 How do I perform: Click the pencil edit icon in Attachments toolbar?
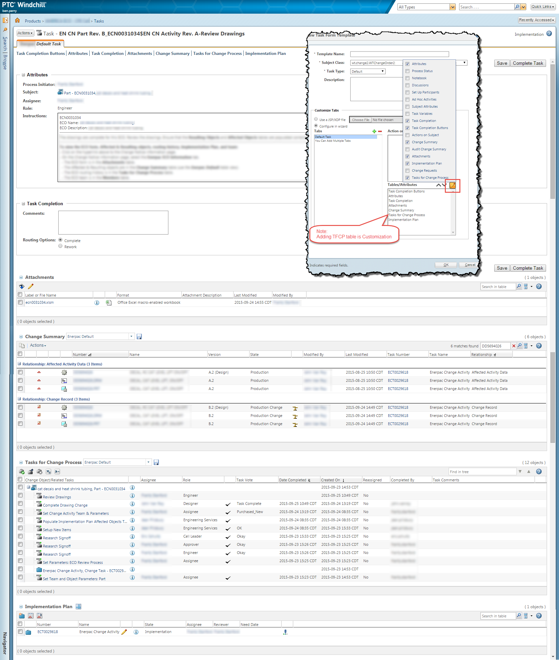(31, 286)
